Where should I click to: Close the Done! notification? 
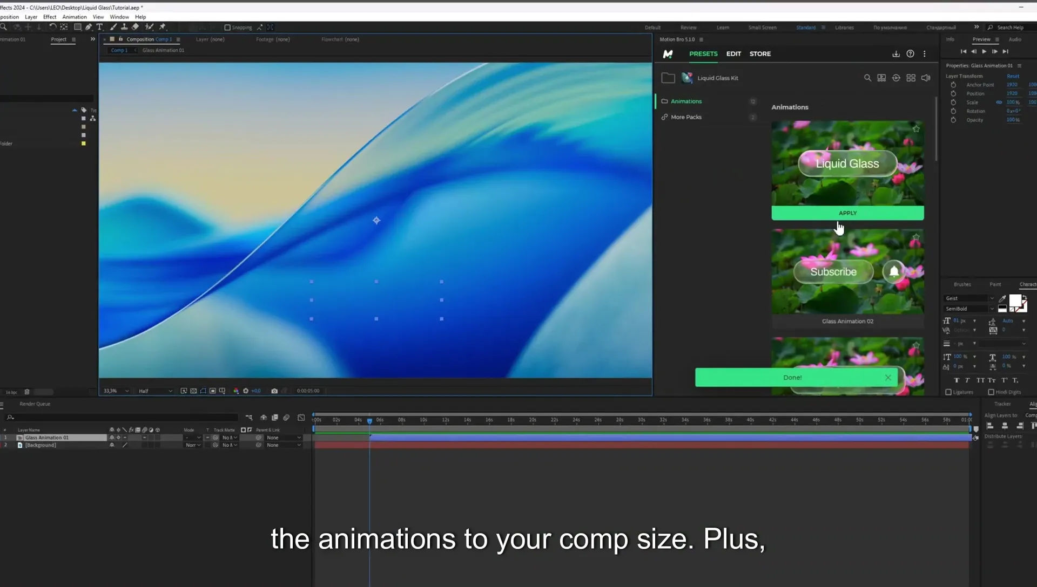point(888,378)
